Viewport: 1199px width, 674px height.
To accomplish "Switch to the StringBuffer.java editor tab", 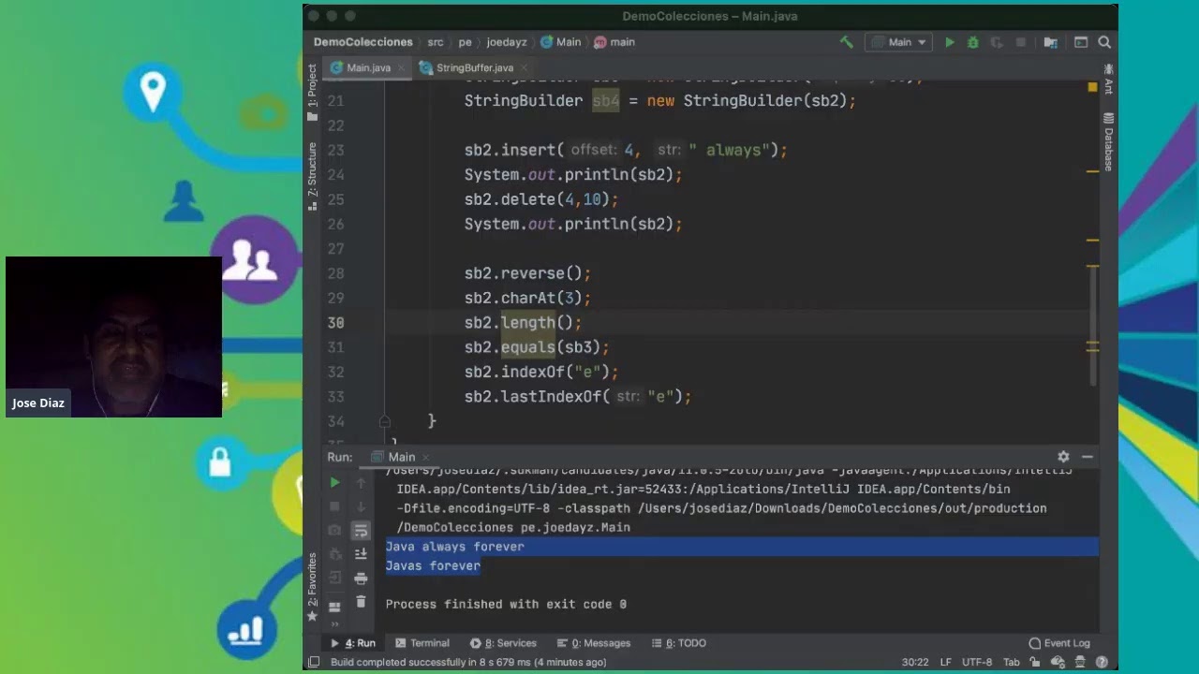I will click(474, 67).
